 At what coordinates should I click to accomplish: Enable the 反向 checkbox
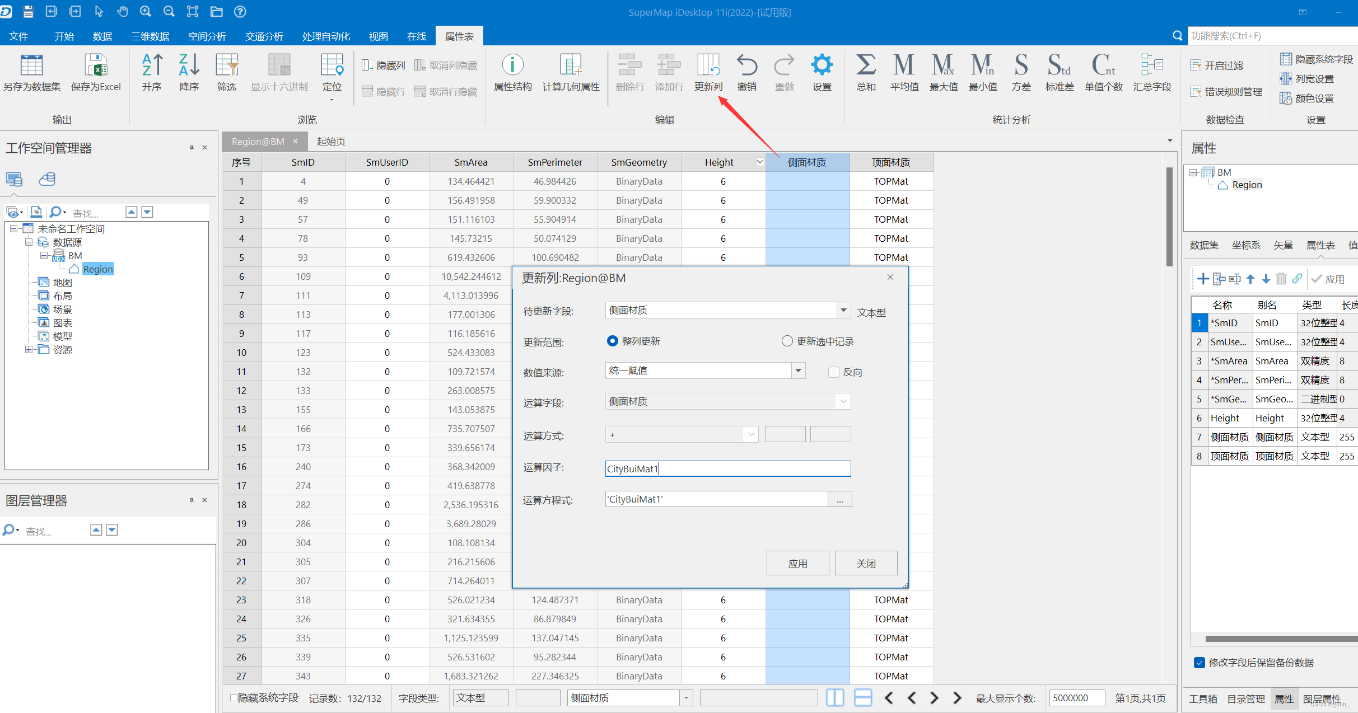(834, 372)
